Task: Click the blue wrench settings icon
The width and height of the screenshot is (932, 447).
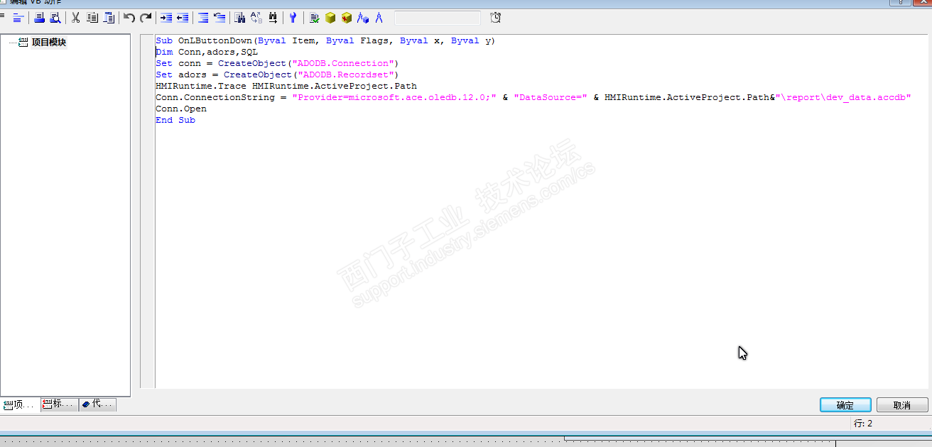Action: (x=293, y=18)
